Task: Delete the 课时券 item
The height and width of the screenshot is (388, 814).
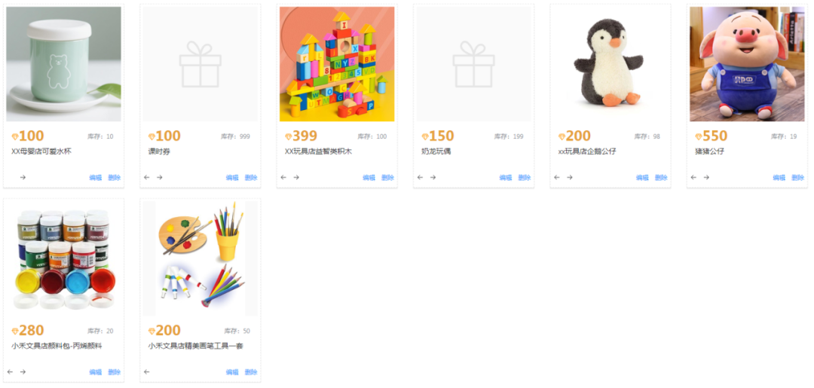Action: click(x=251, y=177)
